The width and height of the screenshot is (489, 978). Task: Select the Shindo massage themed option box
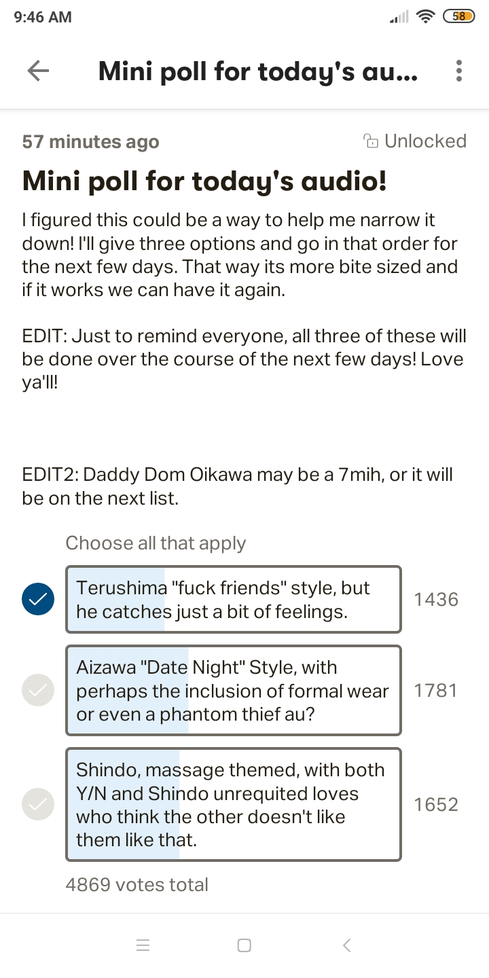[x=233, y=804]
